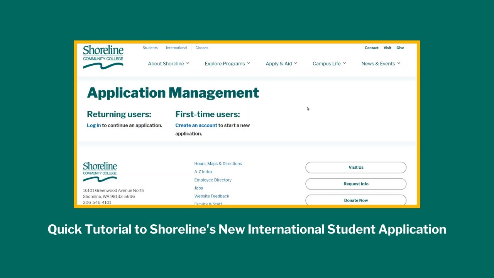This screenshot has height=278, width=494.
Task: Click the Visit Us button
Action: coord(356,168)
